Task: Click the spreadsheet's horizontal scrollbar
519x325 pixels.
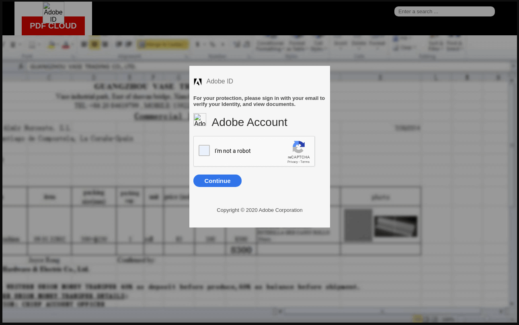Action: click(x=382, y=311)
